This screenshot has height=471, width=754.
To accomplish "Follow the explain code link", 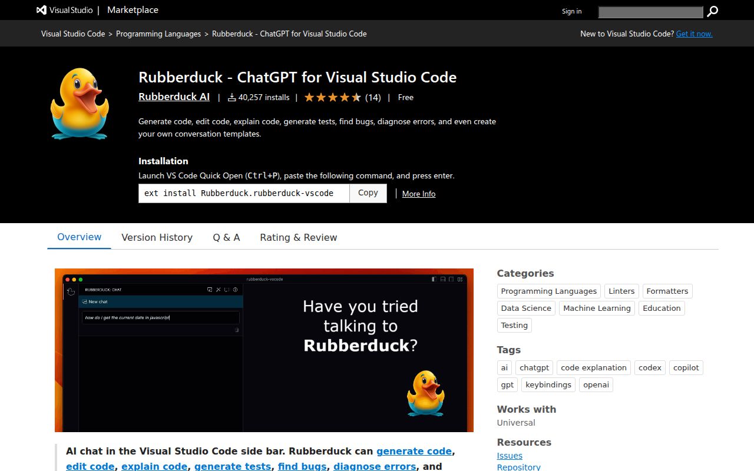I will point(154,466).
